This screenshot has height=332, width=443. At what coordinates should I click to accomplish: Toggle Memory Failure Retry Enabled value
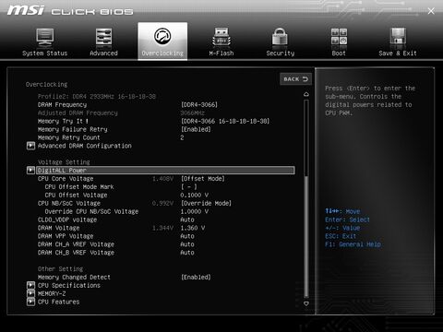[196, 129]
